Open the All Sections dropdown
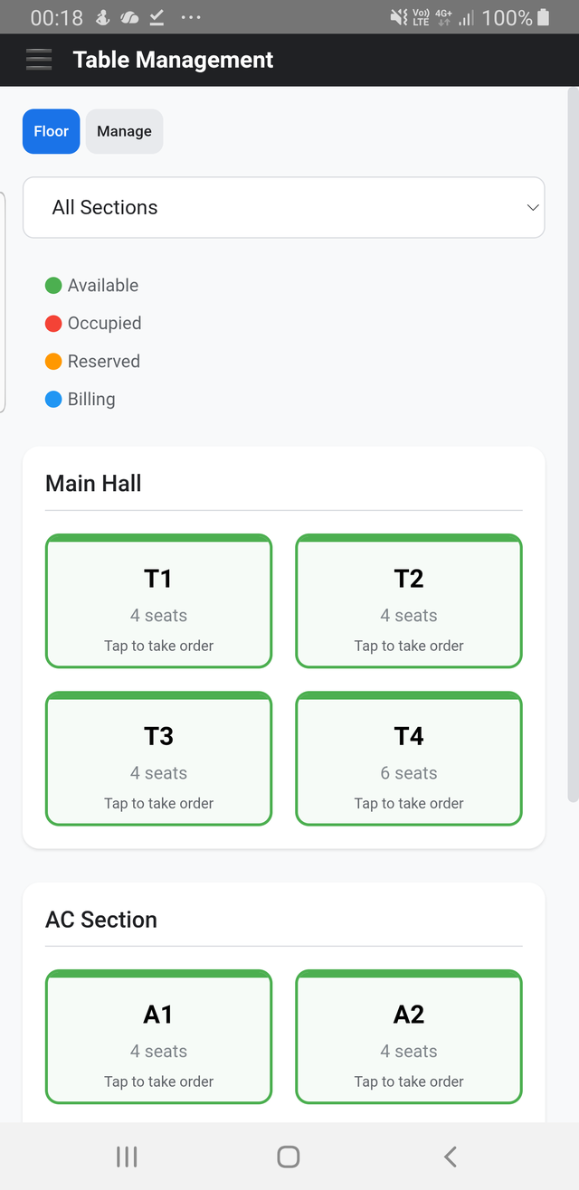The width and height of the screenshot is (579, 1190). pos(284,207)
